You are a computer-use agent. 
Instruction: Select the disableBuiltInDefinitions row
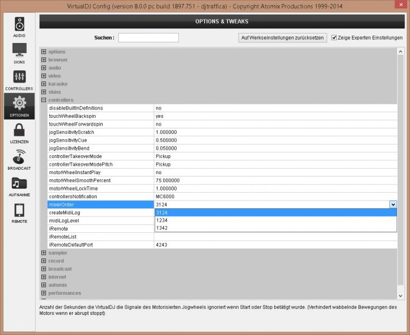pyautogui.click(x=222, y=108)
